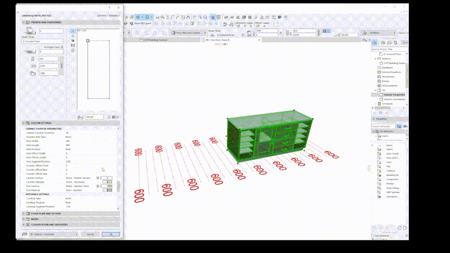Click the OK button
The width and height of the screenshot is (450, 253).
pyautogui.click(x=110, y=235)
